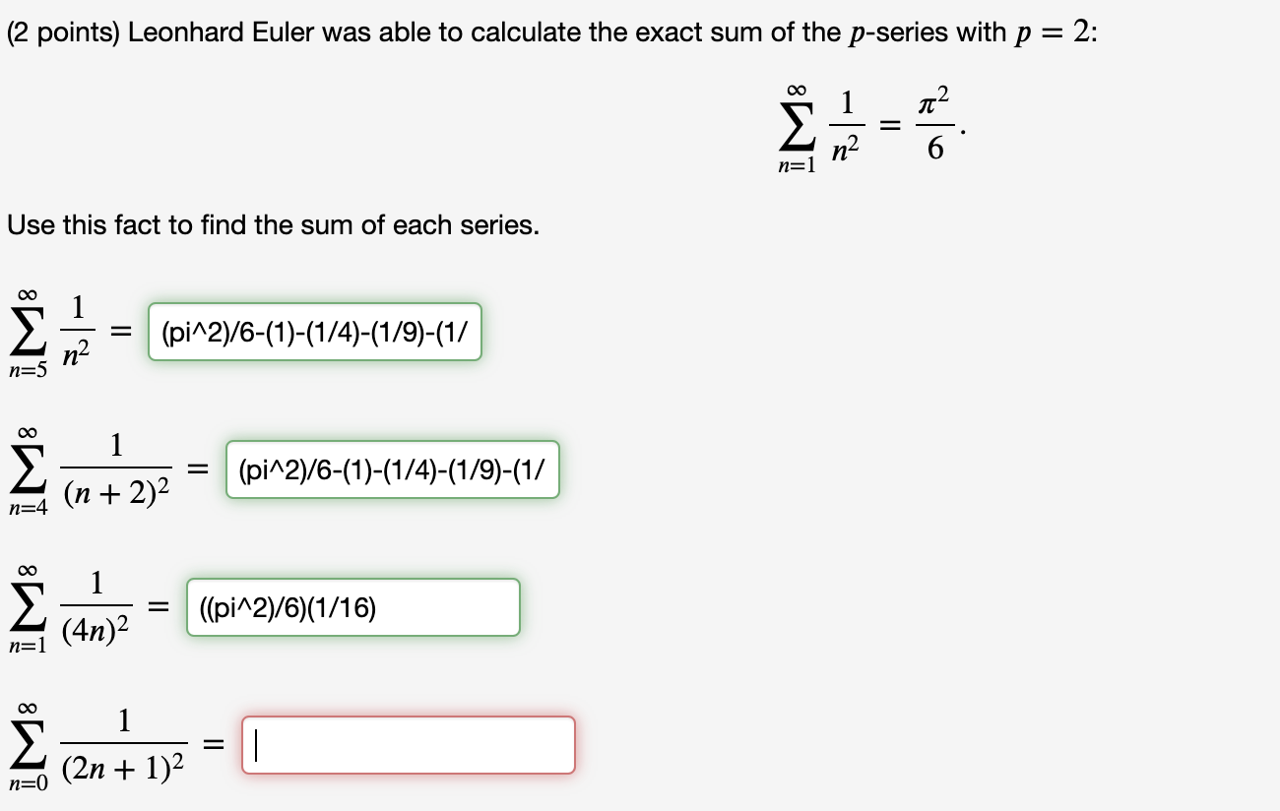Click the empty answer box for (2n+1)^2 series
This screenshot has width=1280, height=811.
pos(407,745)
